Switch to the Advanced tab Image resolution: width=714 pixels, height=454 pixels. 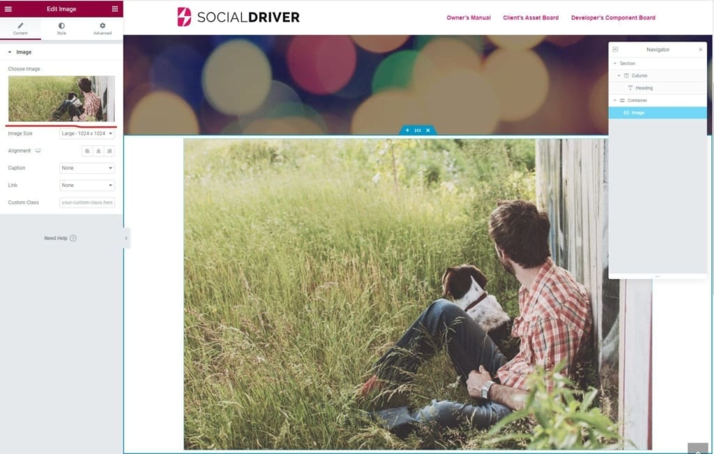click(102, 29)
